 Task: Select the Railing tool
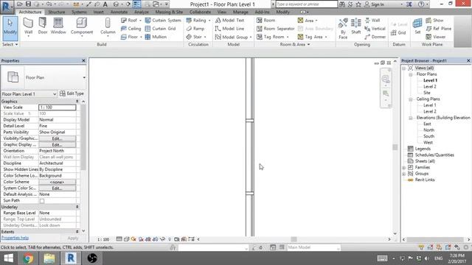click(198, 20)
